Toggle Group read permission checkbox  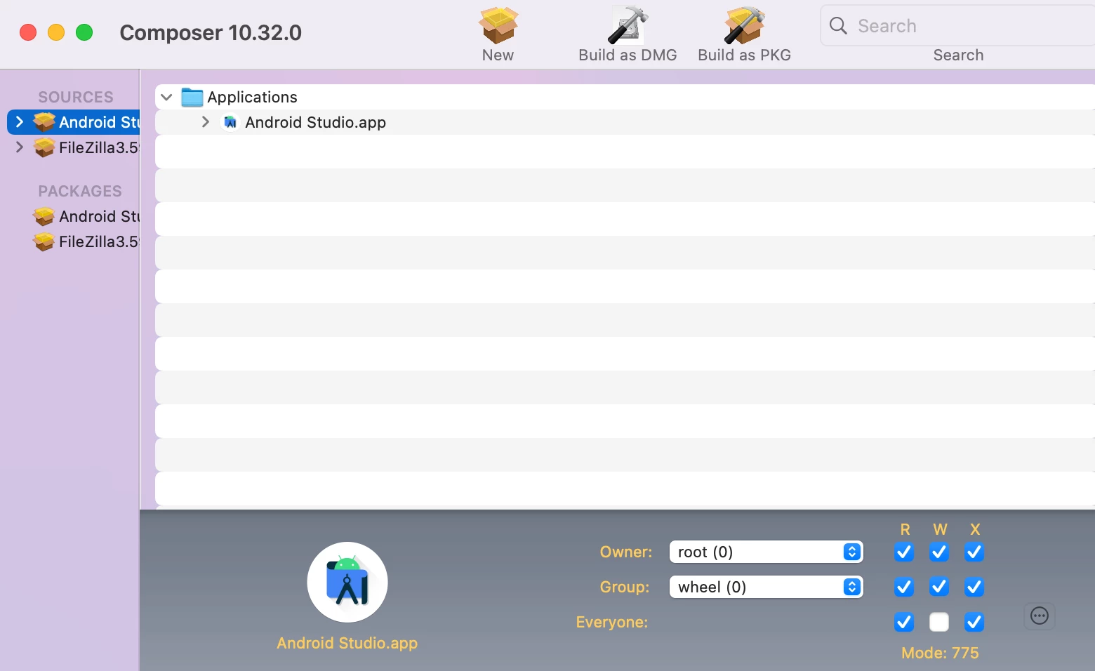point(904,587)
